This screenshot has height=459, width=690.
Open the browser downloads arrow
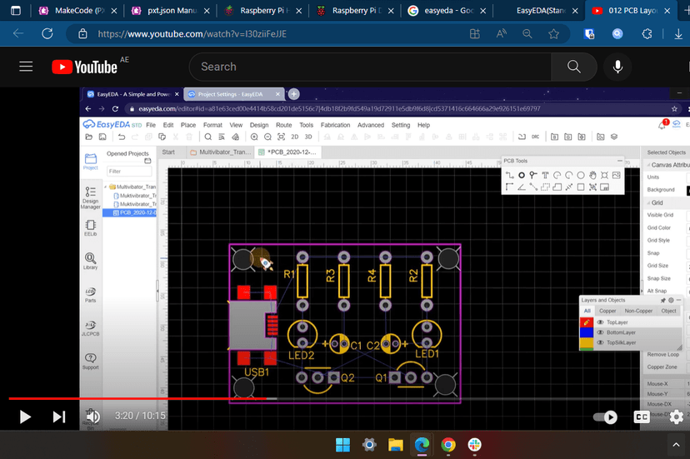tap(677, 34)
